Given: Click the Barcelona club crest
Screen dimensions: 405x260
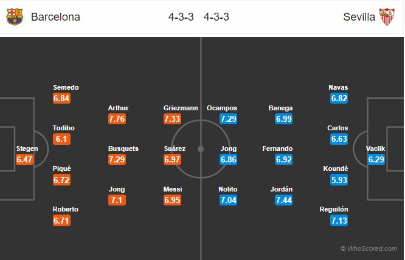Looking at the screenshot, I should coord(14,17).
